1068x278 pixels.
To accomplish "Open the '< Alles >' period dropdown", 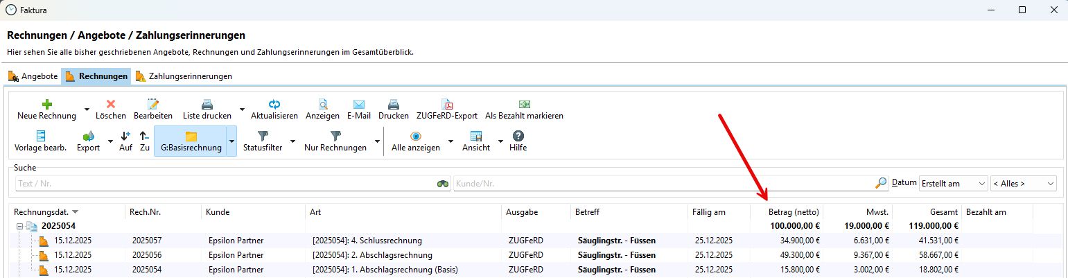I will [1024, 183].
